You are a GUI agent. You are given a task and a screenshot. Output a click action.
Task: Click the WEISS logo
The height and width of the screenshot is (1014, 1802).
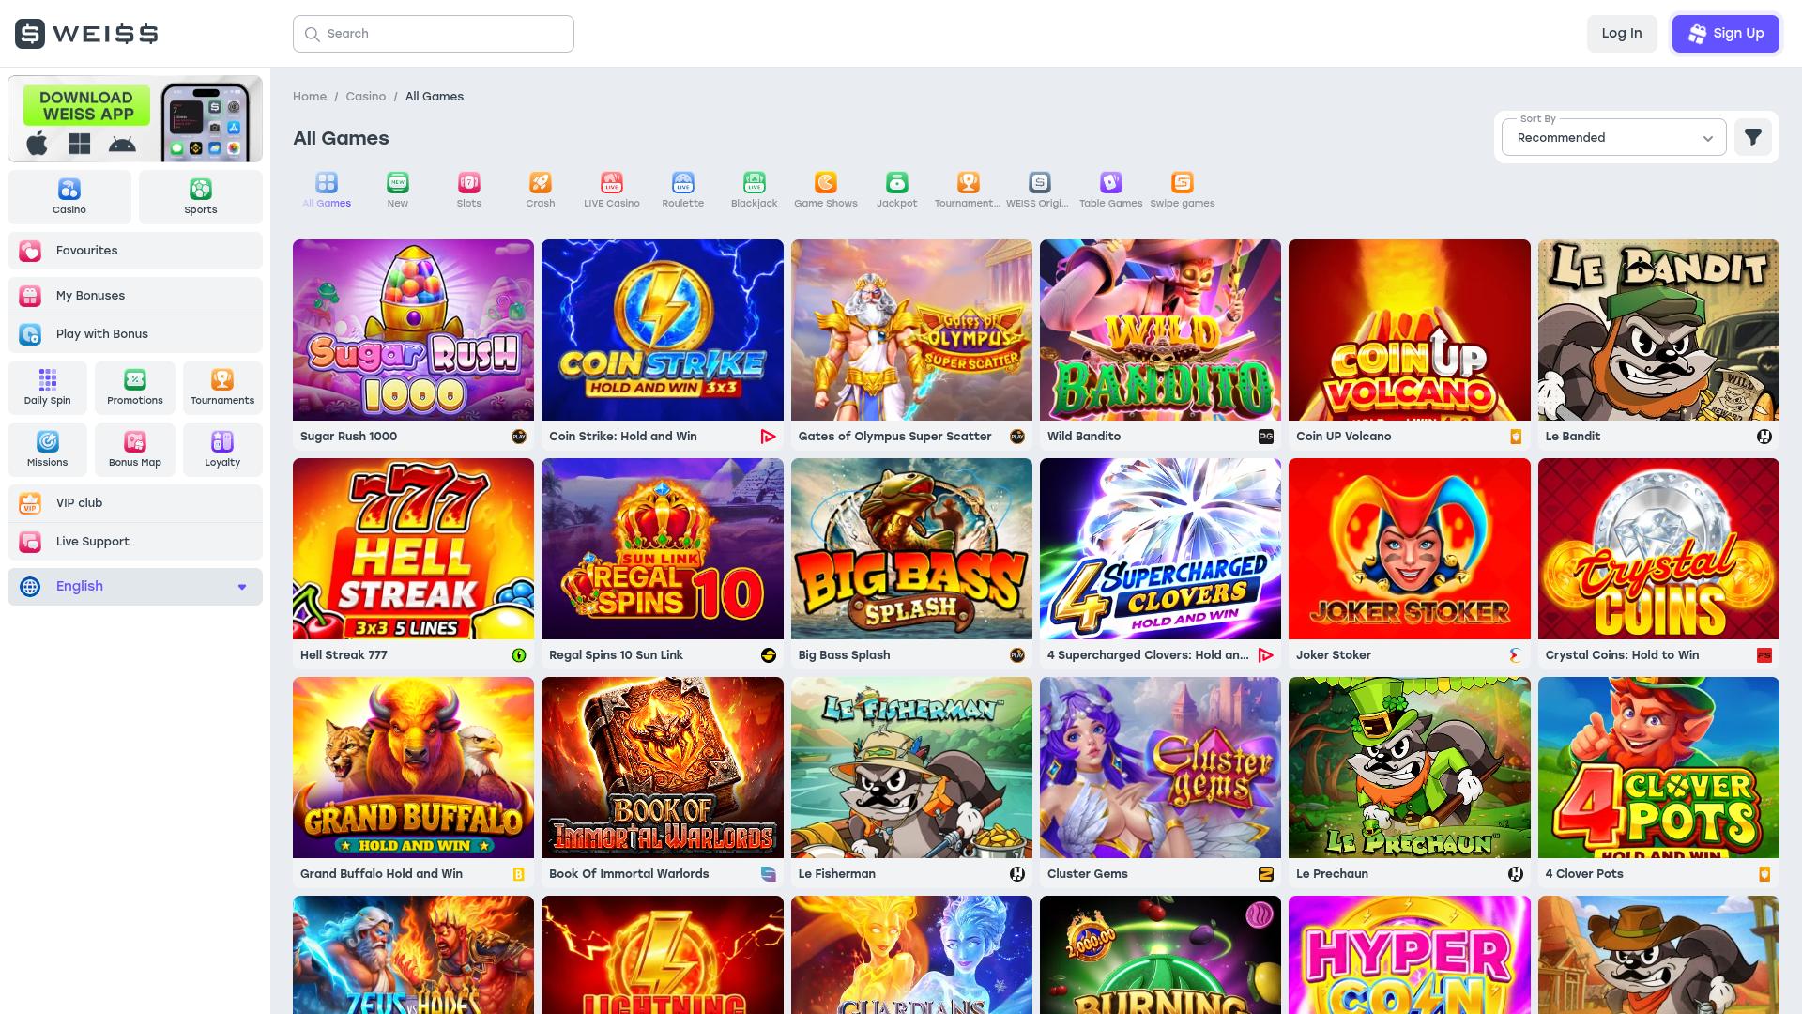point(86,34)
